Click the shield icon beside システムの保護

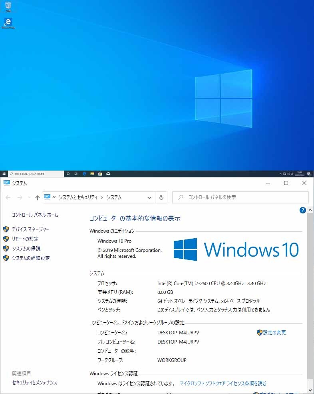(x=6, y=248)
